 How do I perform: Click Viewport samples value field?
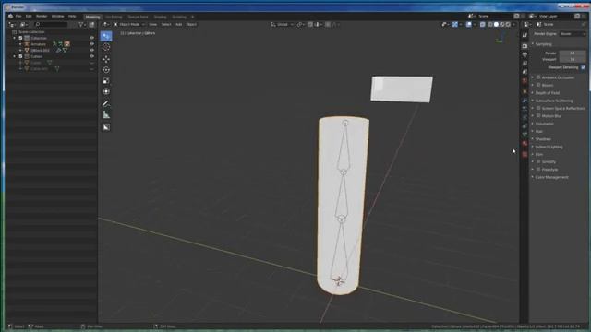pyautogui.click(x=573, y=59)
